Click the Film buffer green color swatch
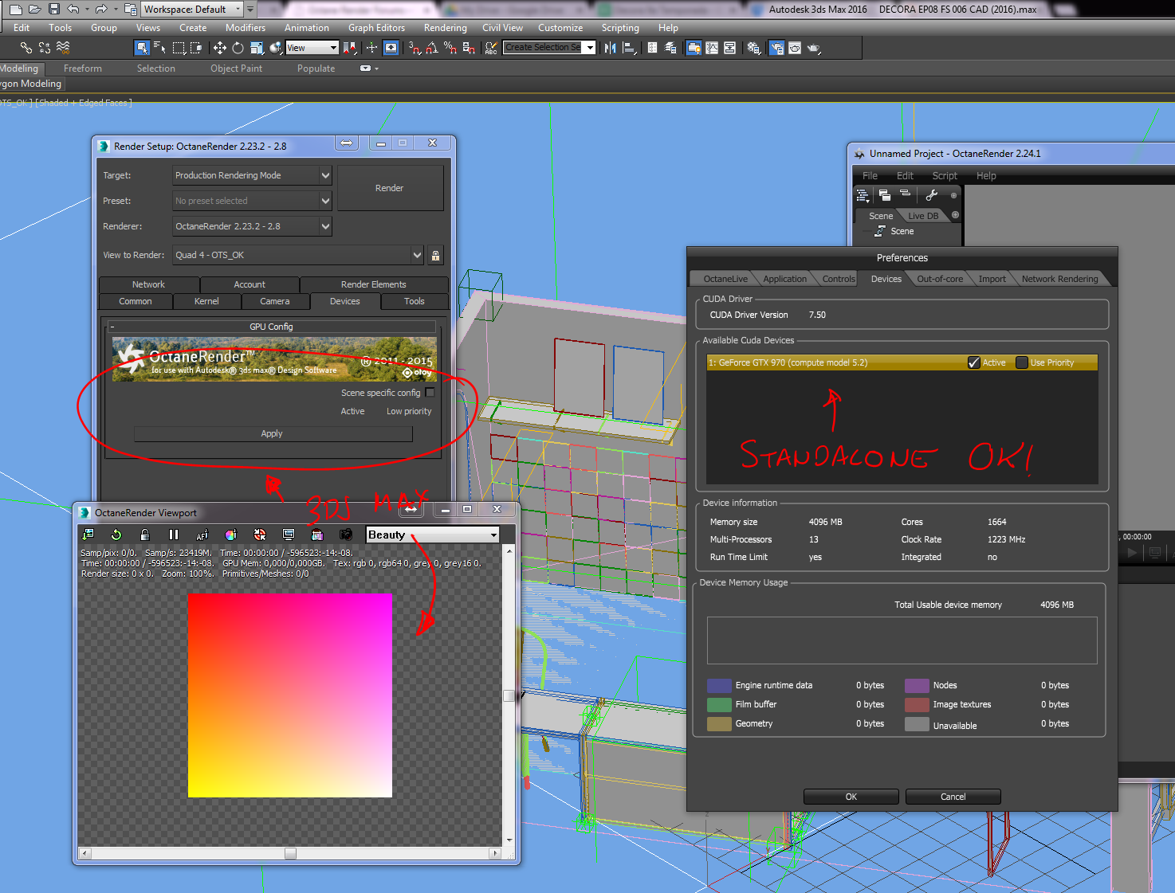The image size is (1175, 893). 719,704
